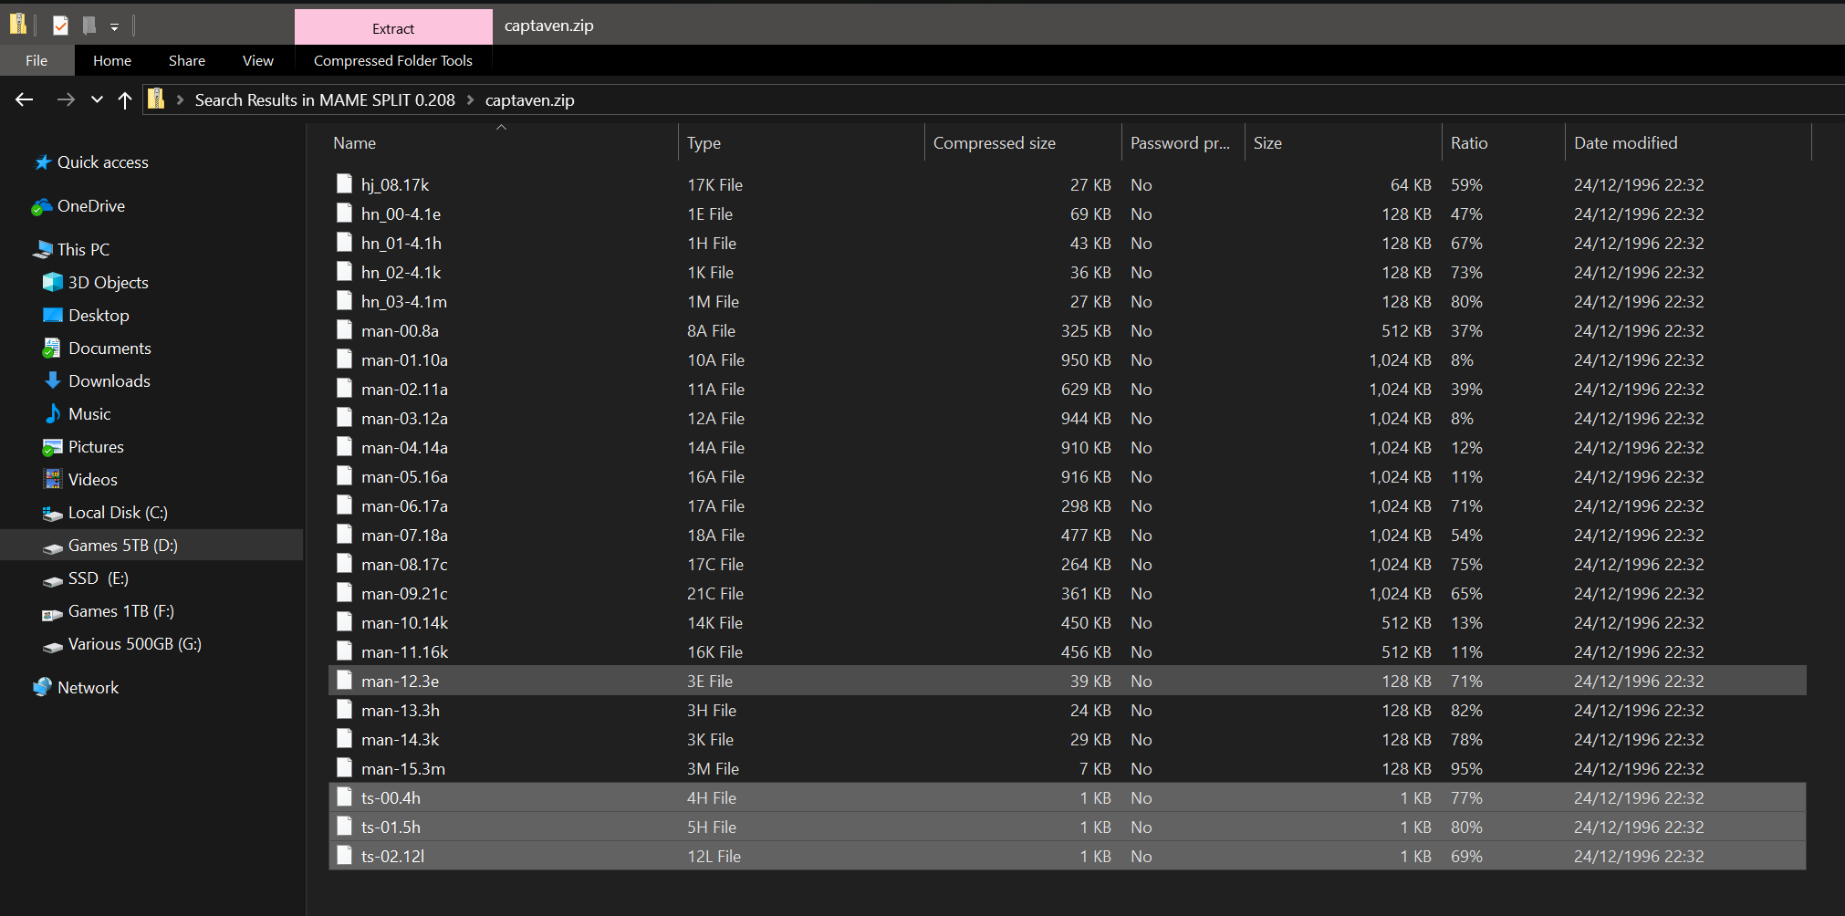The height and width of the screenshot is (916, 1845).
Task: Click the Music note icon
Action: tap(53, 413)
